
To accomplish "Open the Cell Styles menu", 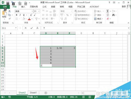I will pos(82,19).
